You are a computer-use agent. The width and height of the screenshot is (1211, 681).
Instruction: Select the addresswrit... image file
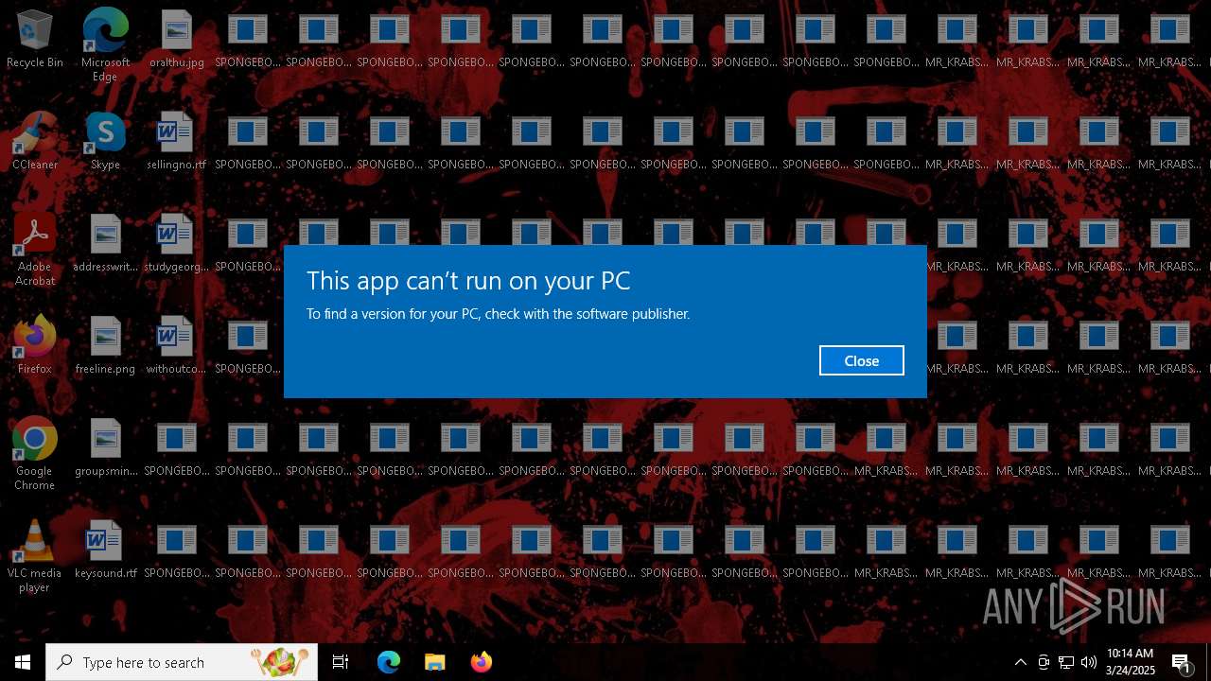[105, 244]
